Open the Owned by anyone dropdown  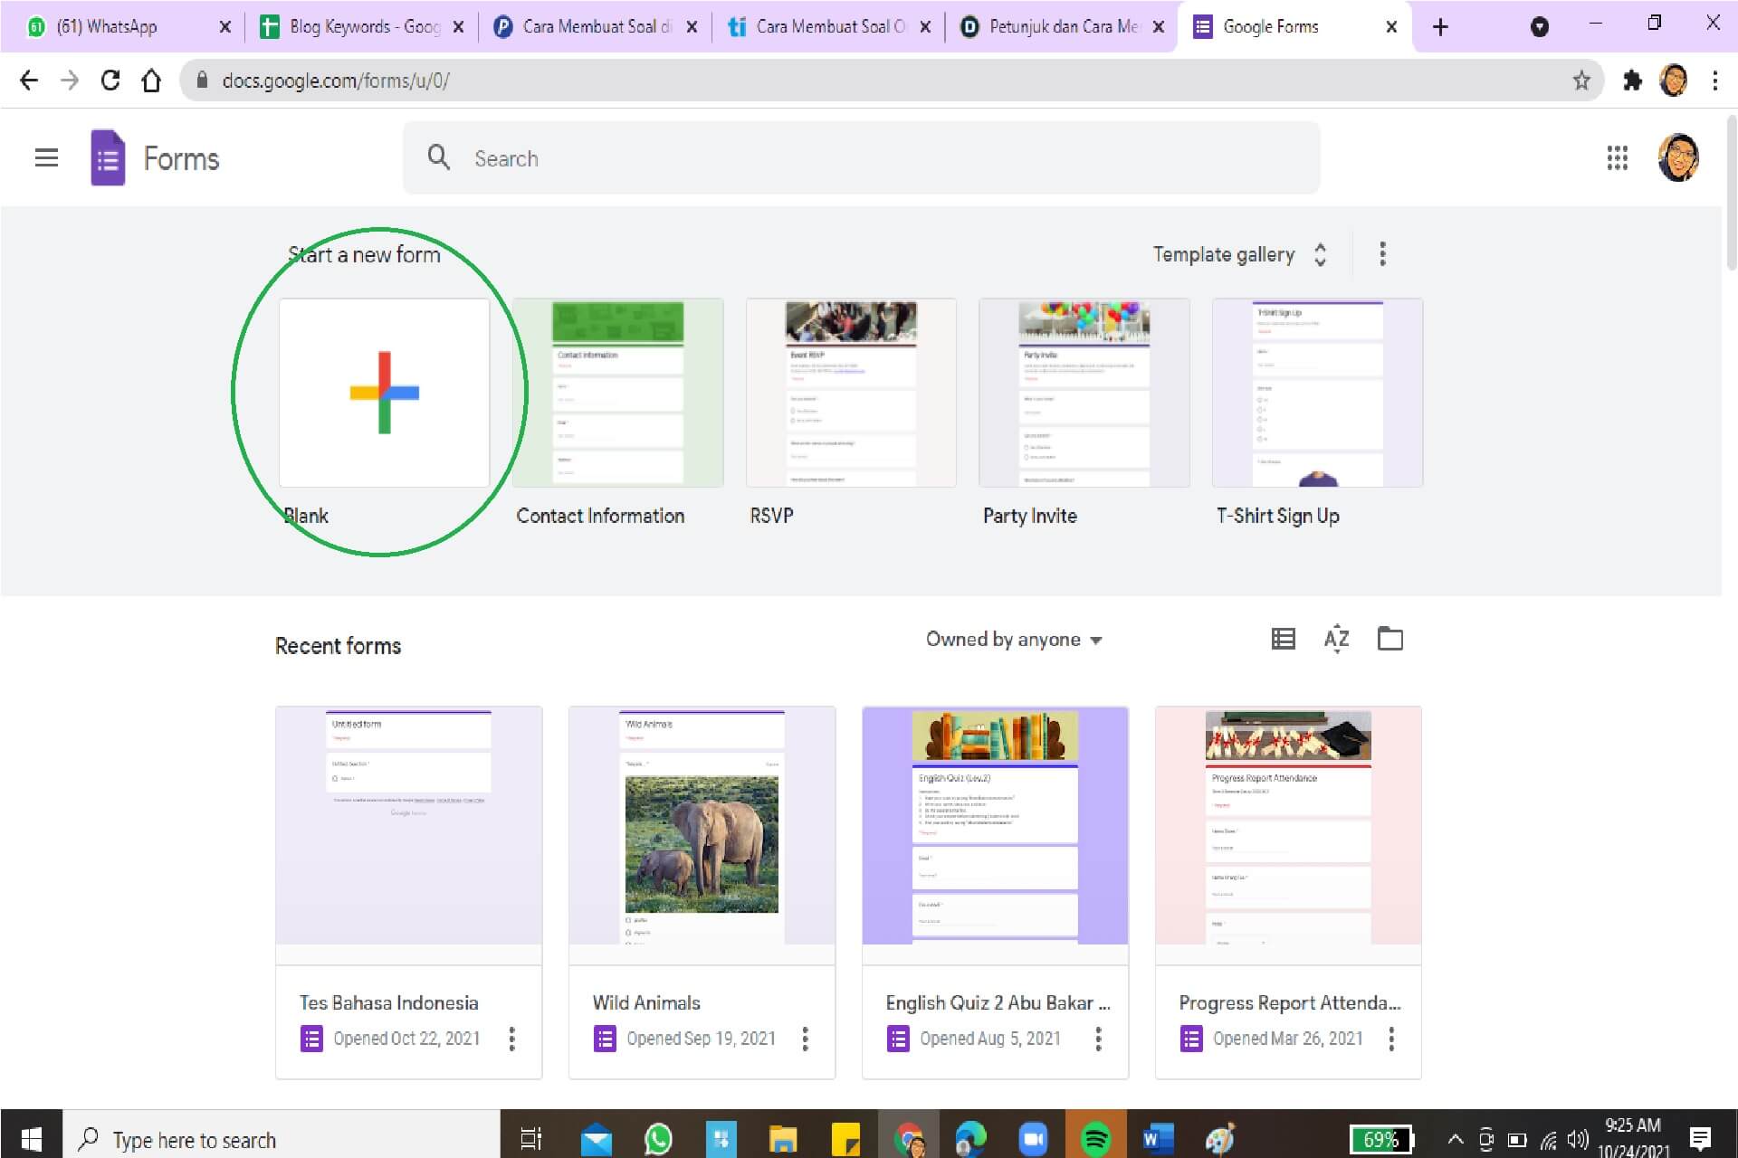coord(1013,639)
